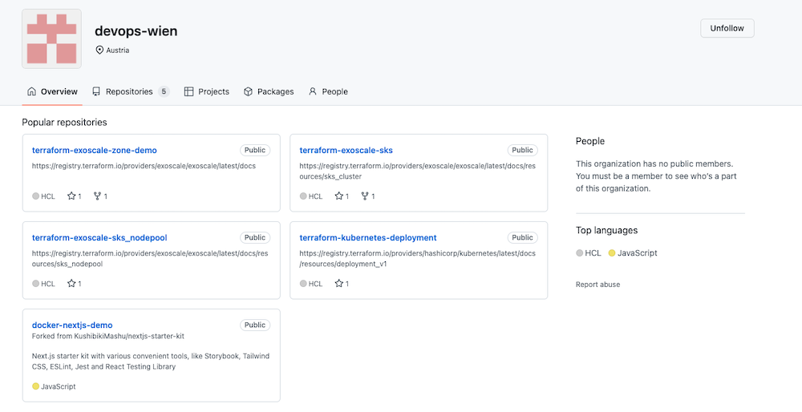This screenshot has height=412, width=802.
Task: Select HCL text under Top languages
Action: tap(593, 253)
